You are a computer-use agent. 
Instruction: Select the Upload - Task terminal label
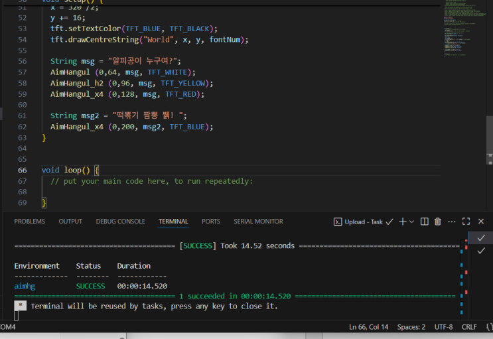[x=363, y=222]
